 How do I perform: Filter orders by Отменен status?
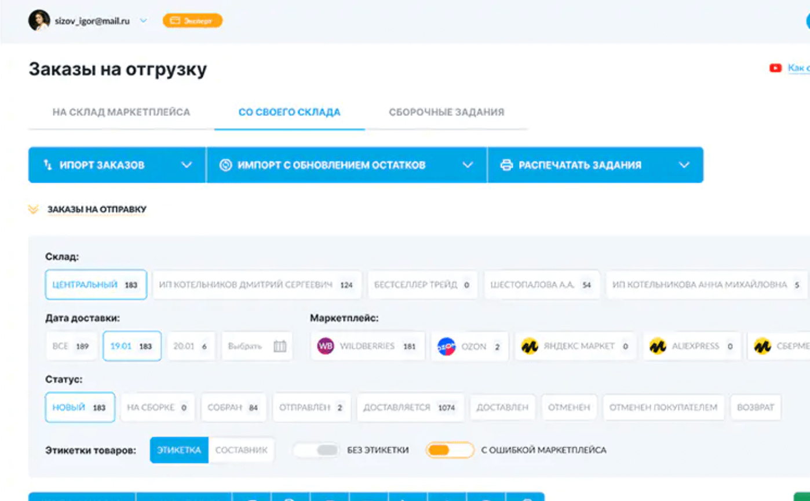click(569, 408)
